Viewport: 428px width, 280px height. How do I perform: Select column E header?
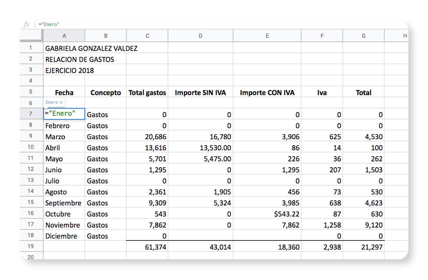pos(267,36)
